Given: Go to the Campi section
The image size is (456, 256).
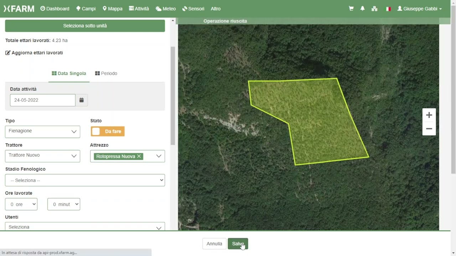Looking at the screenshot, I should coord(86,9).
